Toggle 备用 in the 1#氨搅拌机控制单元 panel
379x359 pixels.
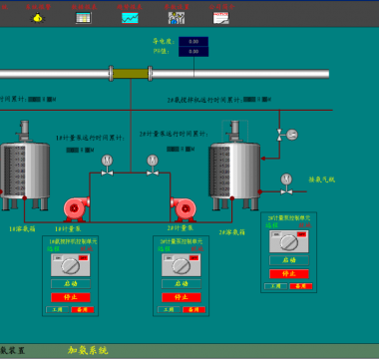tap(83, 310)
